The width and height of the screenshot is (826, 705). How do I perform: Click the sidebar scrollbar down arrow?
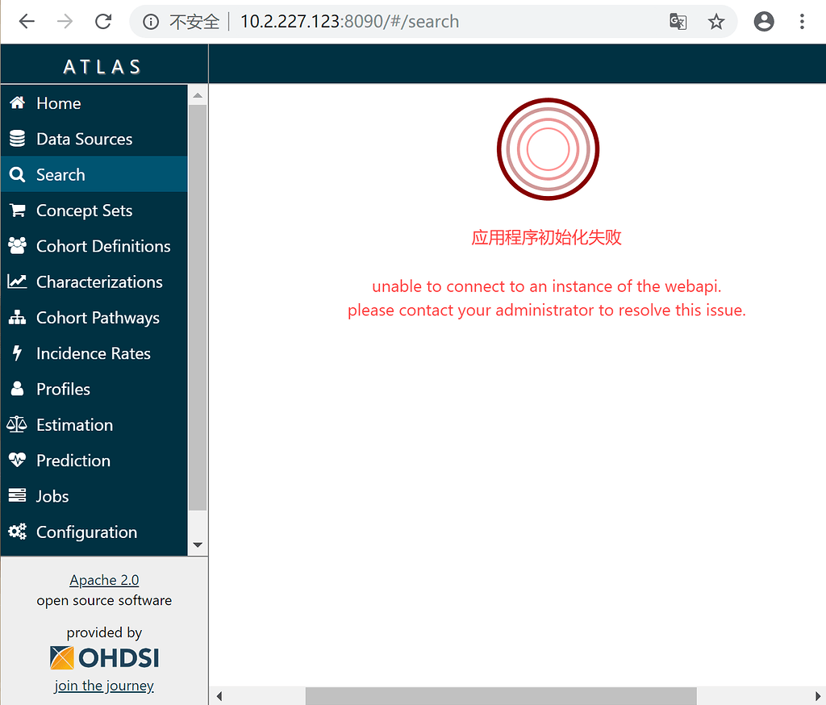pyautogui.click(x=198, y=544)
